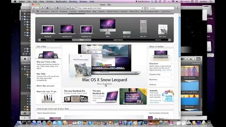Open the volume control in menu bar
Image resolution: width=226 pixels, height=127 pixels.
177,1
